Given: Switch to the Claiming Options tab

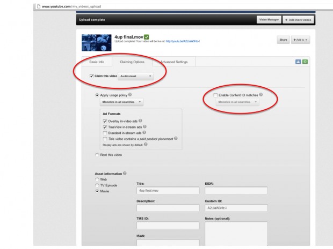Looking at the screenshot, I should pos(132,62).
